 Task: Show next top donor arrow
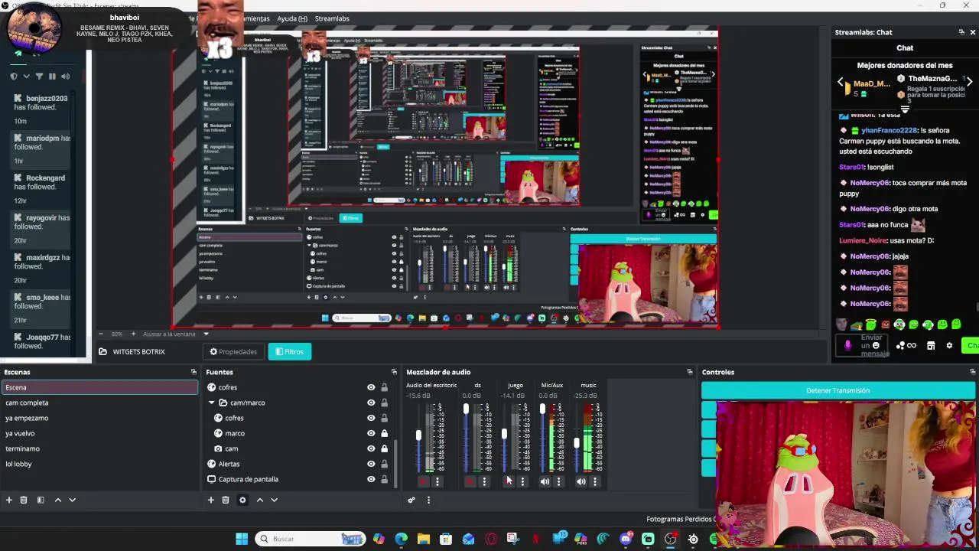click(969, 82)
